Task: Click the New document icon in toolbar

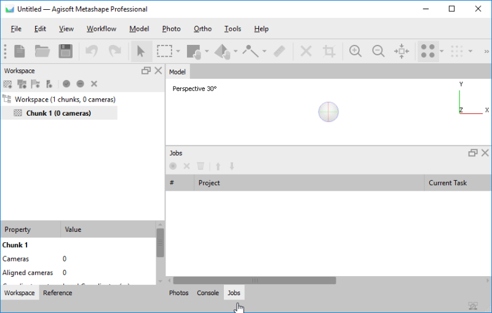Action: point(20,51)
